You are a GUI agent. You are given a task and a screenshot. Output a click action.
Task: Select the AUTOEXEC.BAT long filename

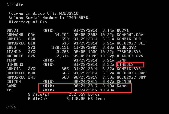pyautogui.click(x=131, y=77)
